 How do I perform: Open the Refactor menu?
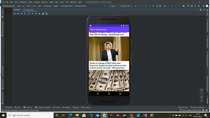click(45, 2)
